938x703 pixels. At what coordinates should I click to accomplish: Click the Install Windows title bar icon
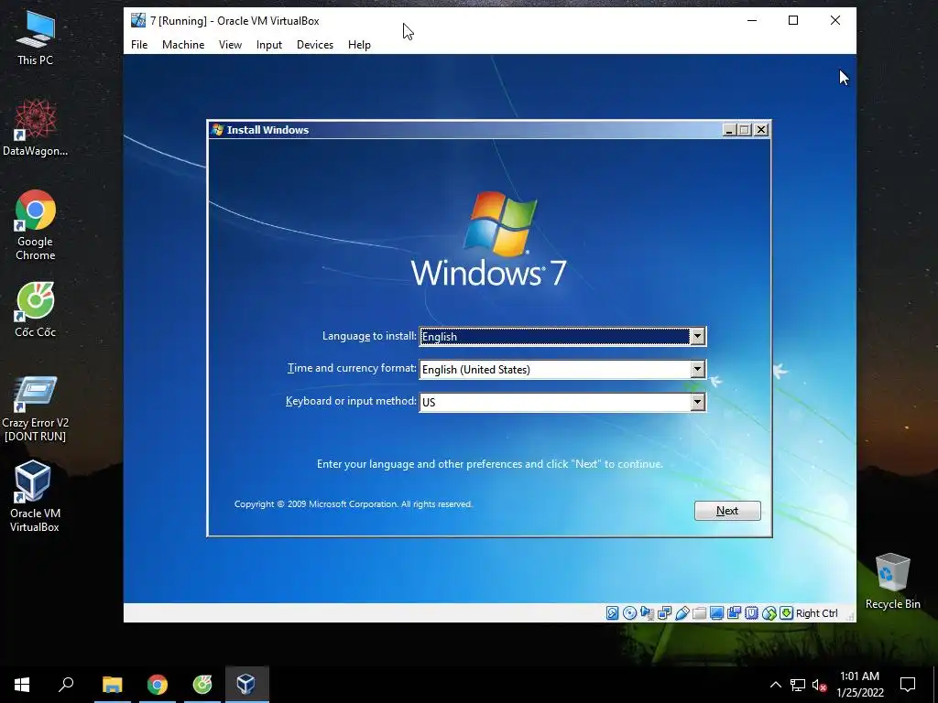tap(218, 130)
